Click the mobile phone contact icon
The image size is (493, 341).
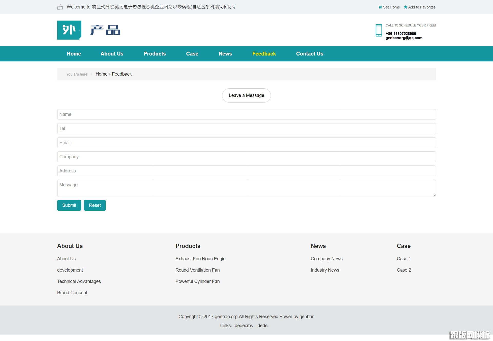(x=379, y=30)
